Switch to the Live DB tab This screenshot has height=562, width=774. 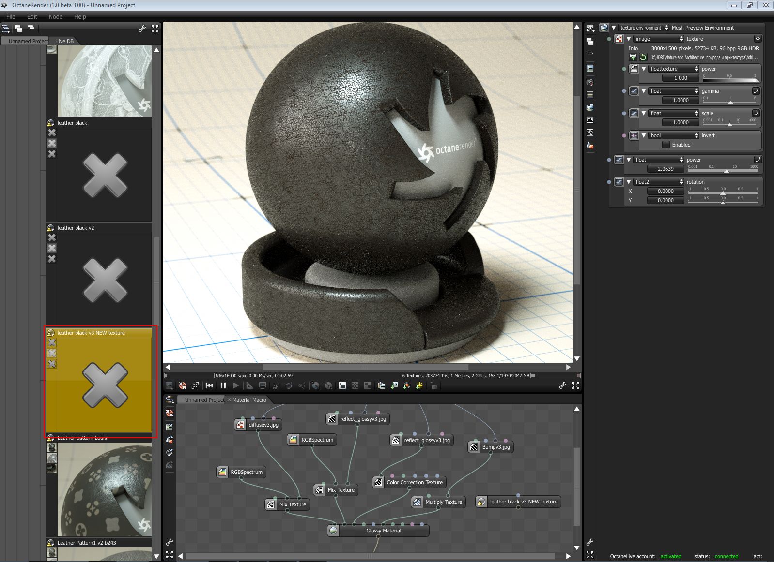click(x=65, y=41)
